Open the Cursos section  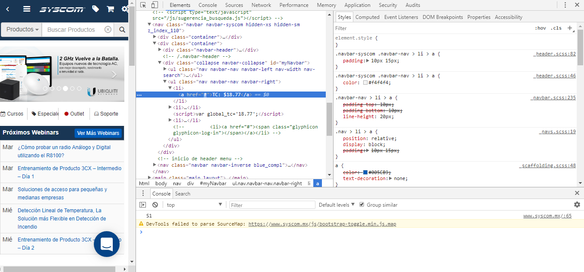pyautogui.click(x=12, y=114)
